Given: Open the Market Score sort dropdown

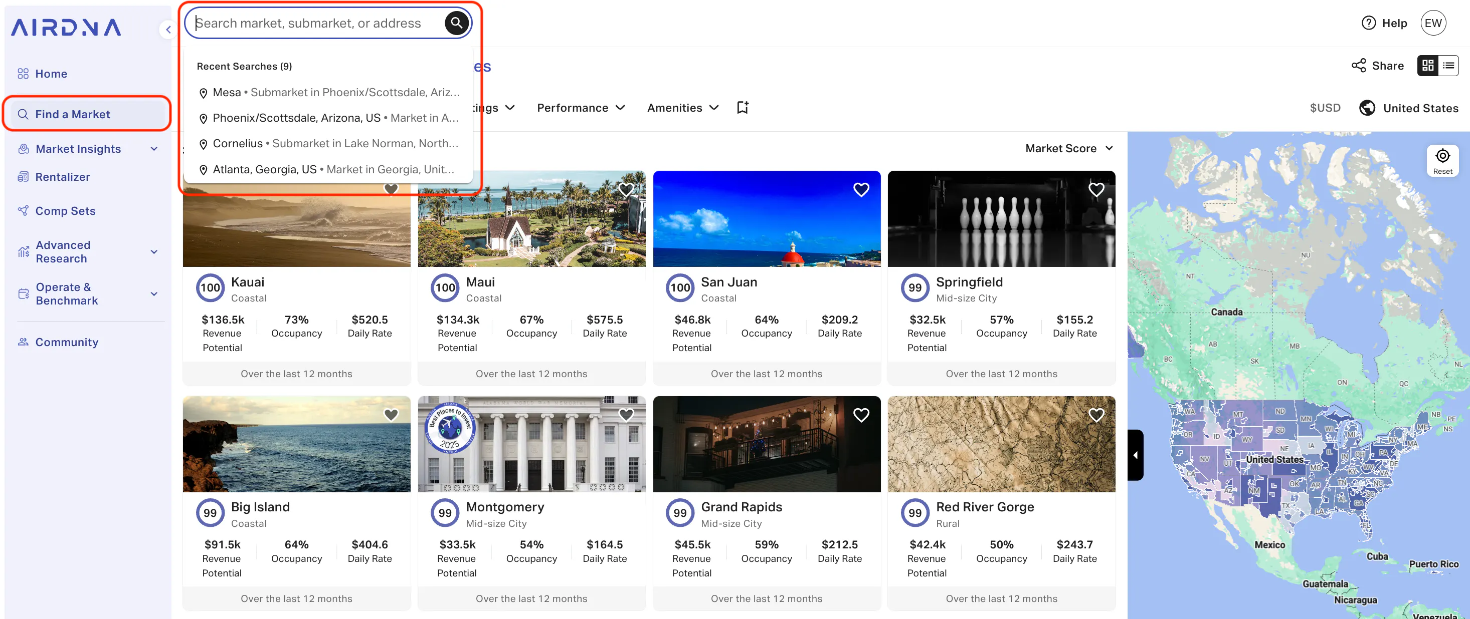Looking at the screenshot, I should (1069, 148).
